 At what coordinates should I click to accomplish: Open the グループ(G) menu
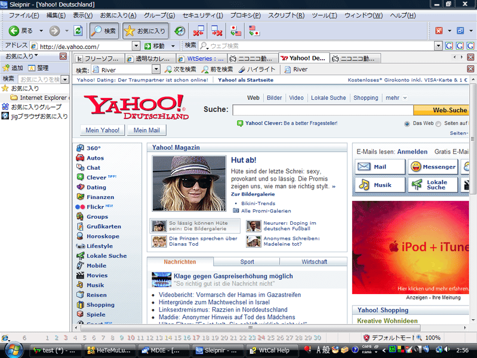tap(159, 15)
